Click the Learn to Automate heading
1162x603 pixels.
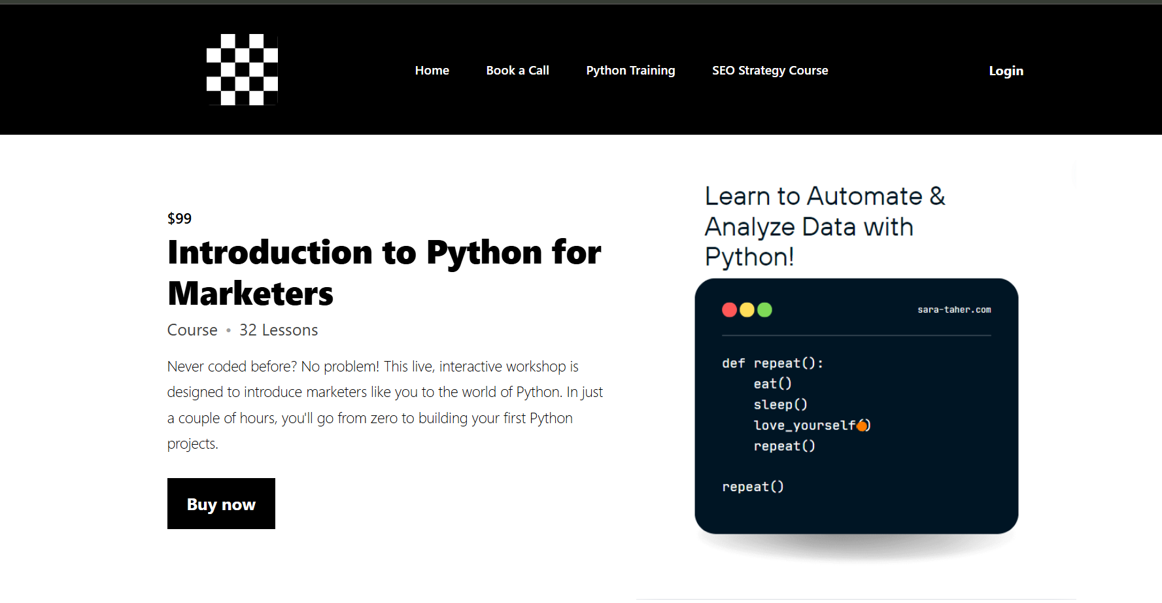click(825, 226)
